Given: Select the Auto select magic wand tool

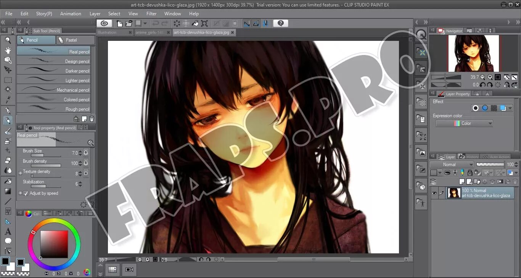Looking at the screenshot, I should 8,90.
